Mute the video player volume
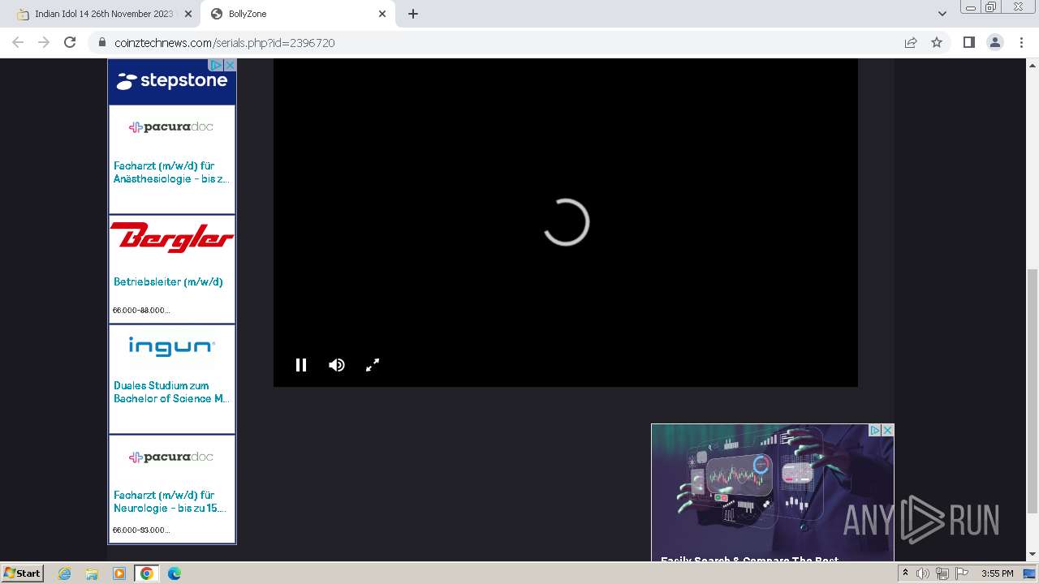1039x584 pixels. click(337, 365)
